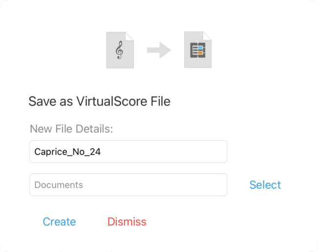Click the VirtualScore document icon
This screenshot has width=318, height=252.
pos(198,50)
